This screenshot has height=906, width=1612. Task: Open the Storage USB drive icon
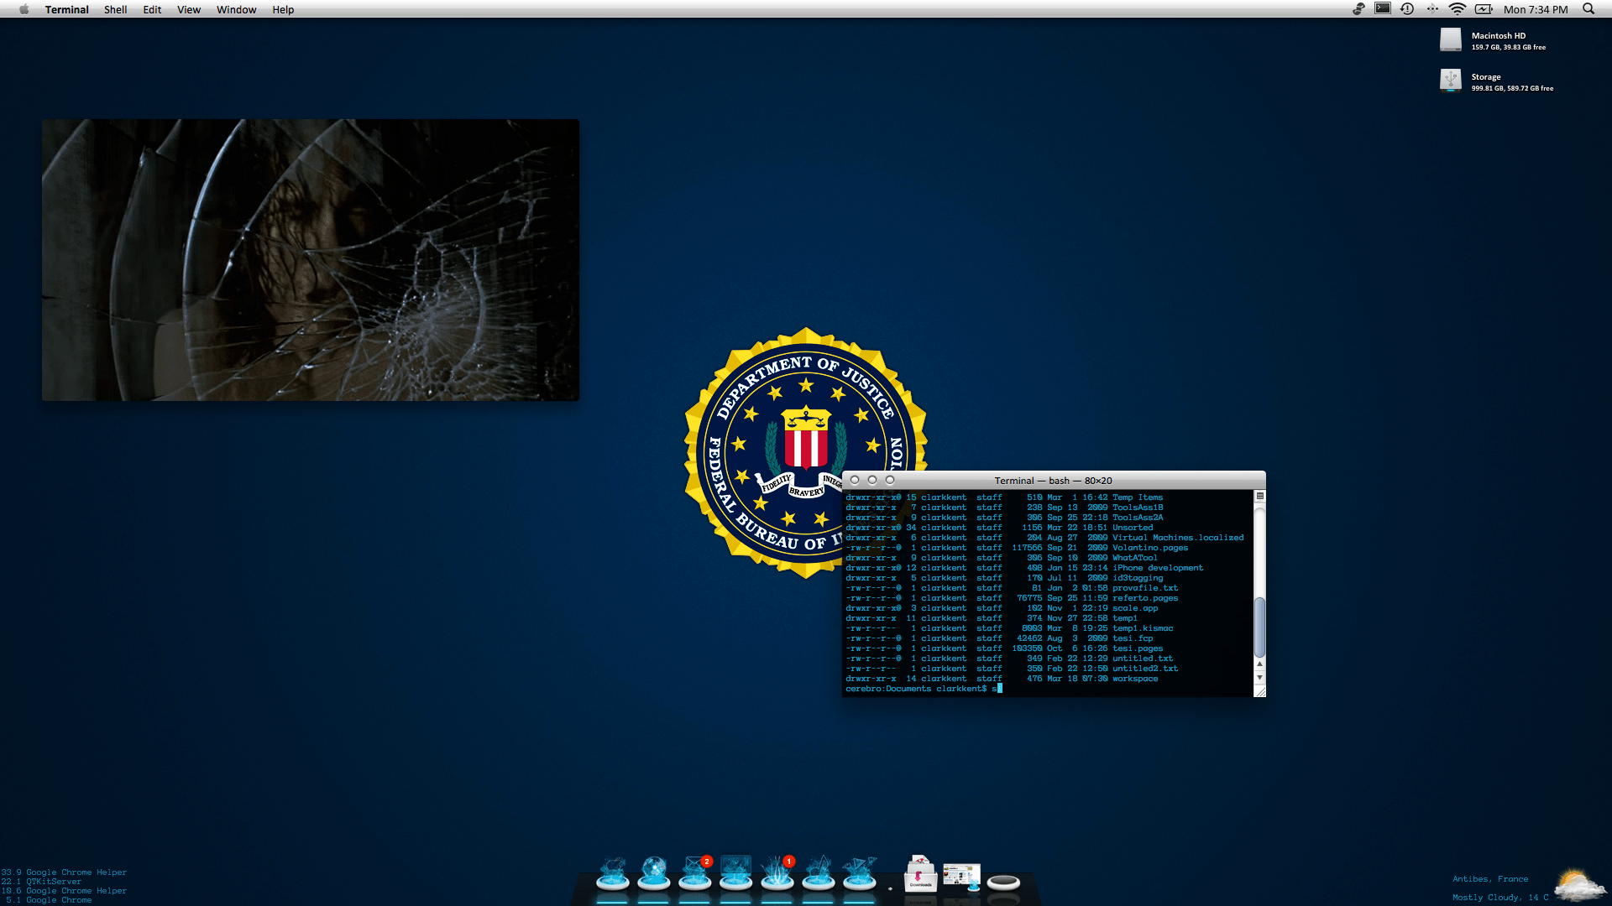1451,81
